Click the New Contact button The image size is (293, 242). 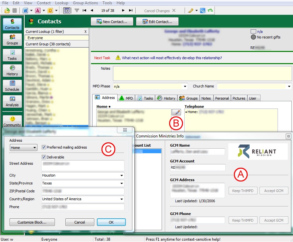coord(111,22)
